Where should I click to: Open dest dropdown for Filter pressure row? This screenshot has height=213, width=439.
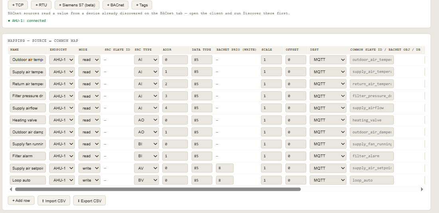(x=328, y=96)
